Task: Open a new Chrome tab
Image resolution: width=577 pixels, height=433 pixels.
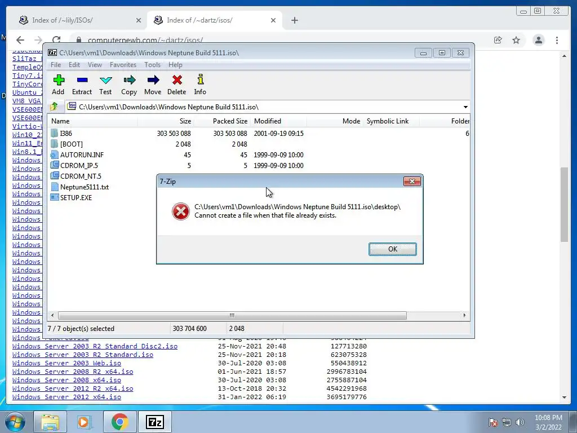Action: [294, 20]
